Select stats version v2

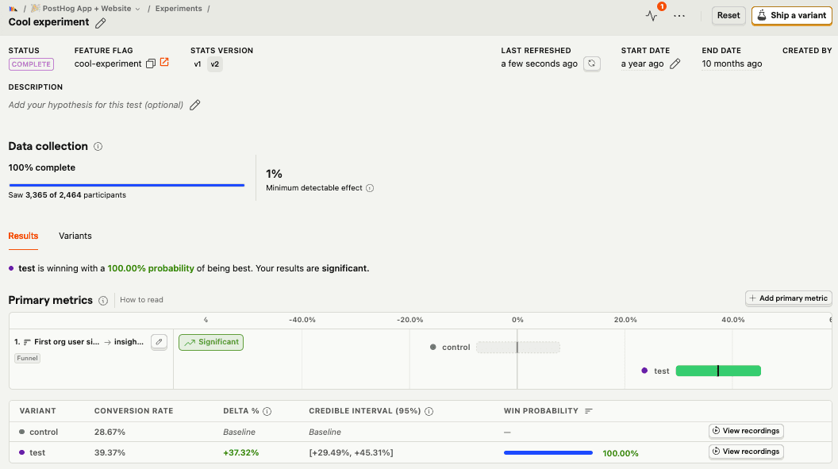click(x=215, y=64)
